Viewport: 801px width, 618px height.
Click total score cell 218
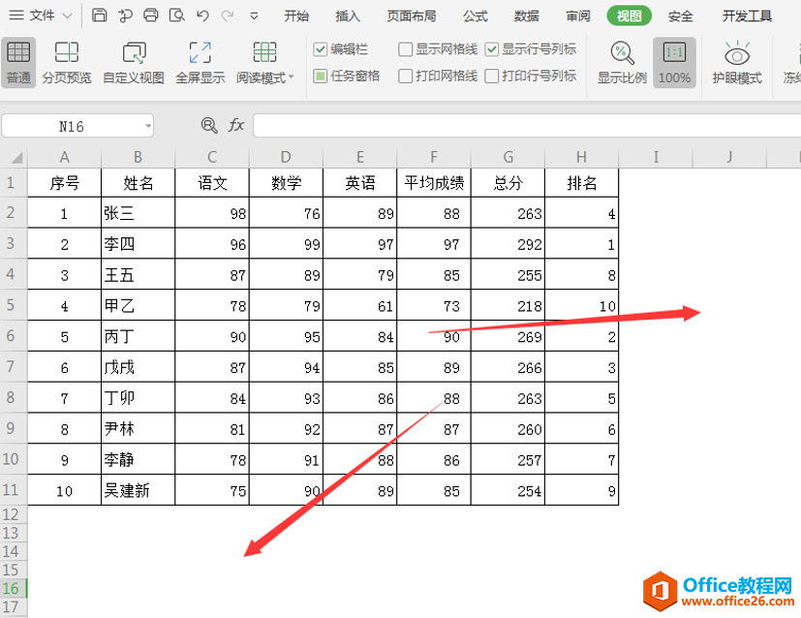pyautogui.click(x=508, y=305)
